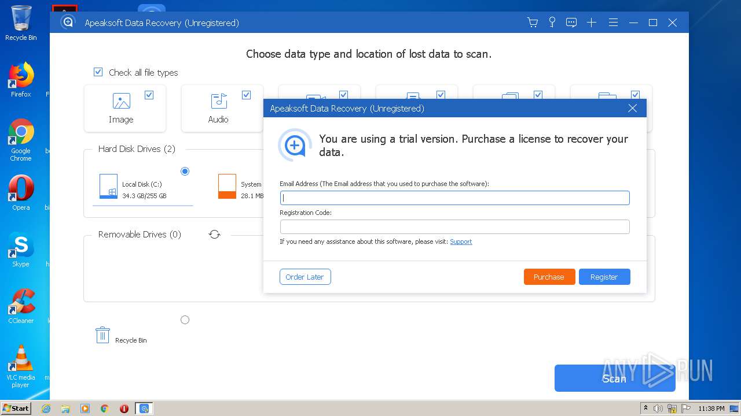Open the feedback speech-bubble icon
The height and width of the screenshot is (416, 741).
click(x=571, y=23)
